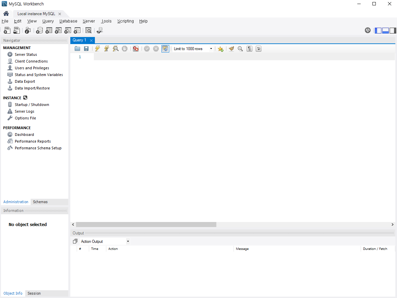
Task: Toggle the left sidebar panel visibility
Action: pyautogui.click(x=378, y=30)
